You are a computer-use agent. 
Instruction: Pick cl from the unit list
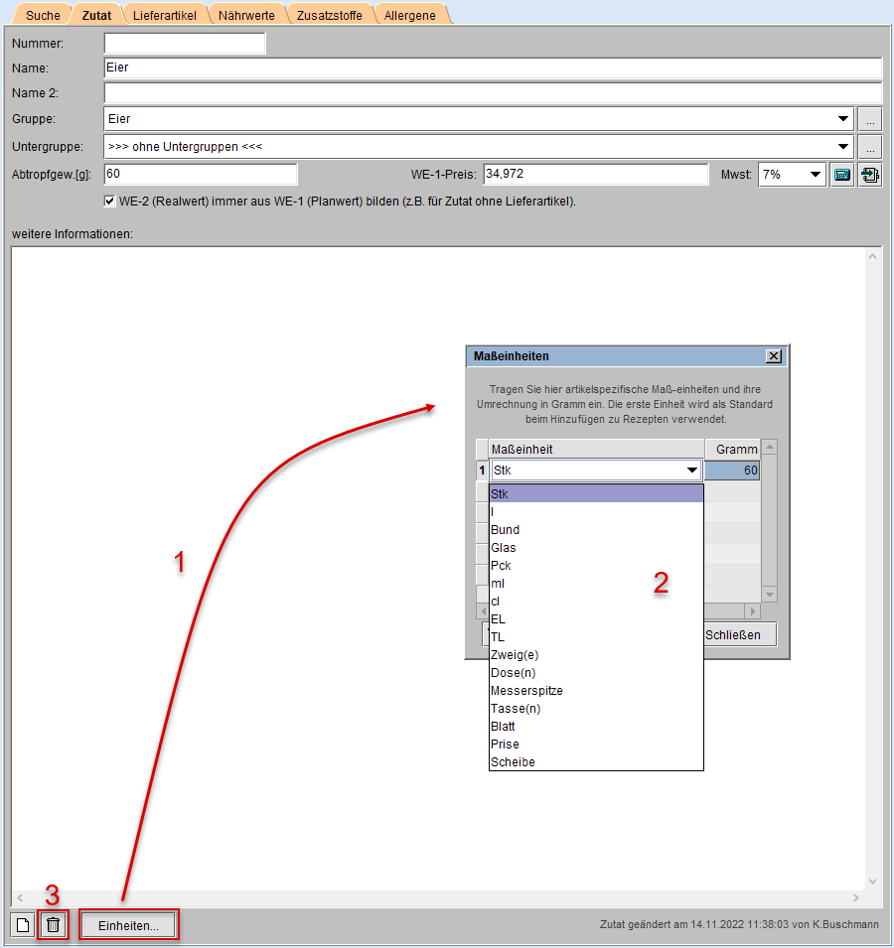tap(596, 601)
